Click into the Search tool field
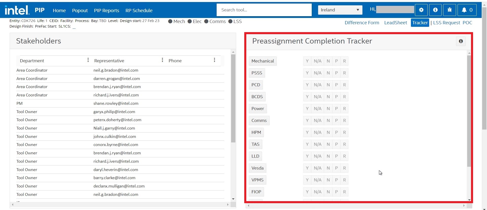This screenshot has height=210, width=487. coord(264,10)
